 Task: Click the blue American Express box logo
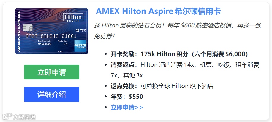[80, 46]
